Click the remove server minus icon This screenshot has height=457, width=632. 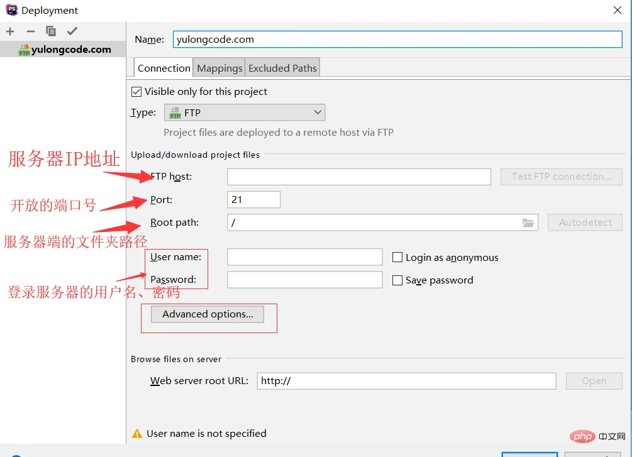pos(30,31)
